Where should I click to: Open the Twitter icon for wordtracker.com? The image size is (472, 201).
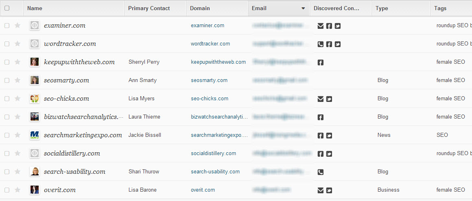pos(337,45)
